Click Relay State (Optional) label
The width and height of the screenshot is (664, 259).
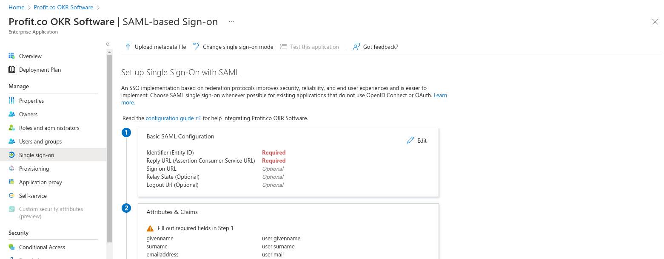pyautogui.click(x=173, y=177)
